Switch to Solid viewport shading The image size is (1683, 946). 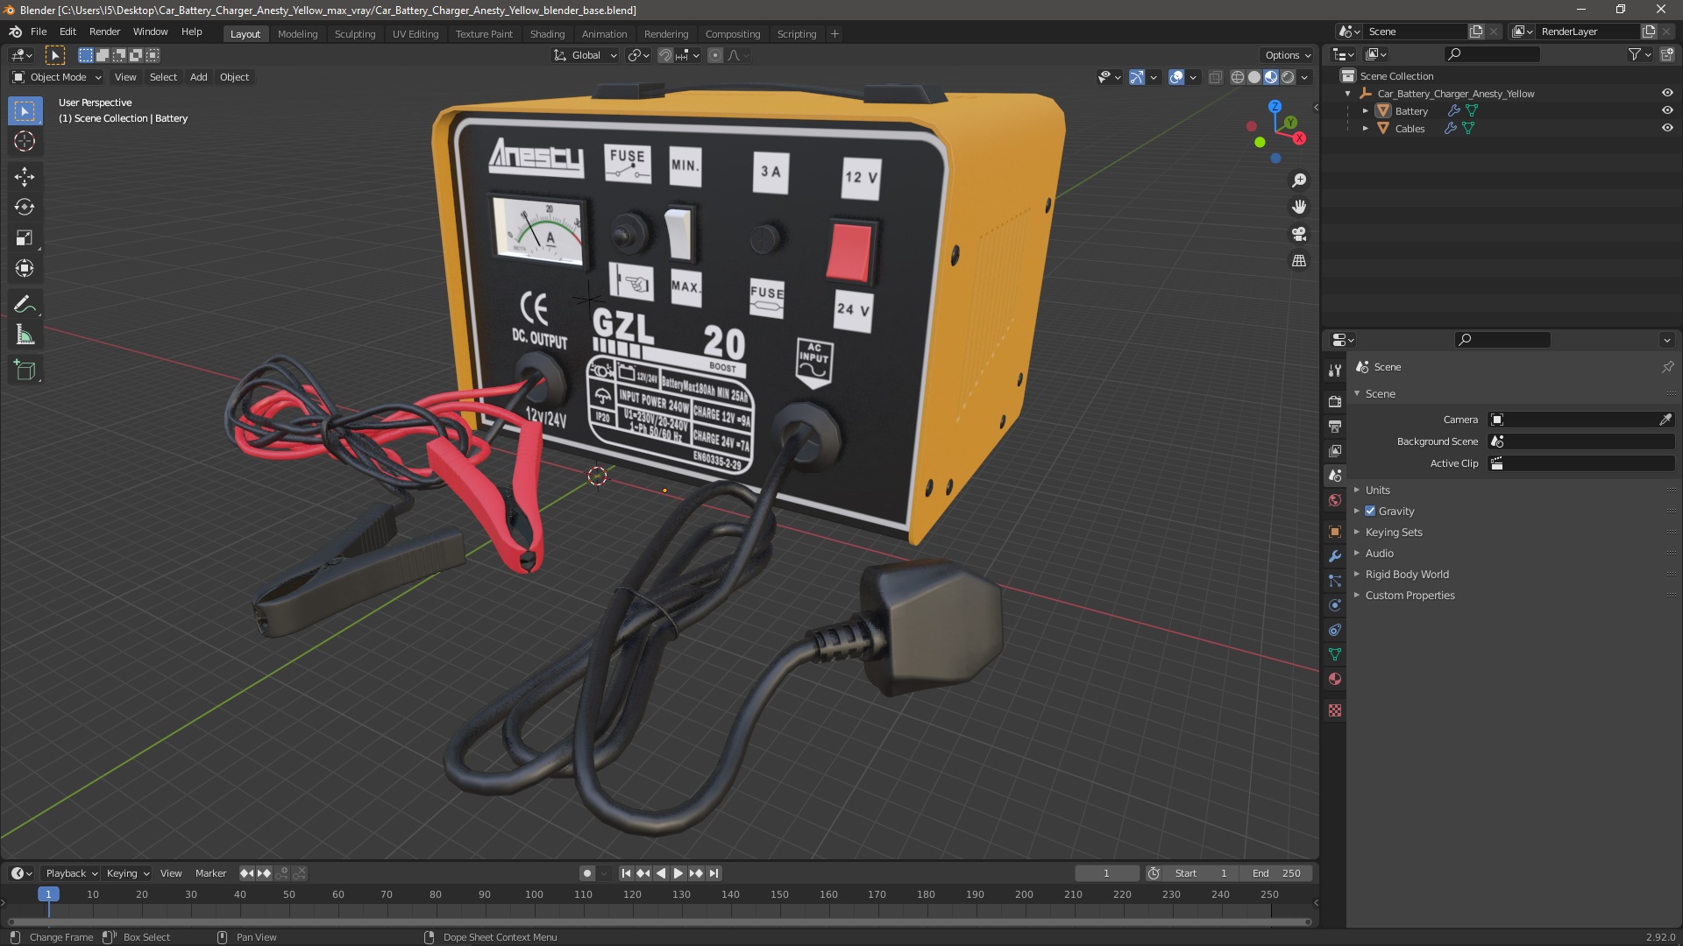coord(1254,77)
